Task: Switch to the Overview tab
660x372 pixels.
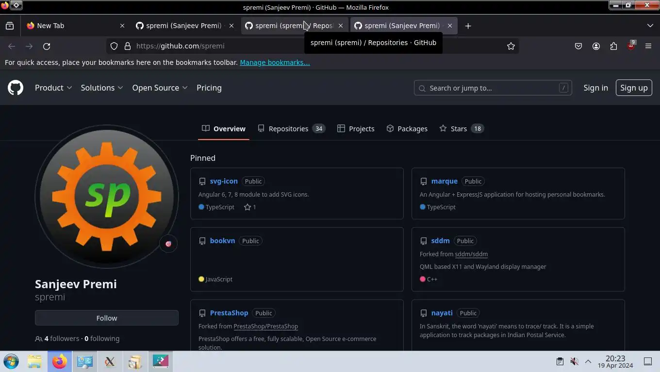Action: (224, 128)
